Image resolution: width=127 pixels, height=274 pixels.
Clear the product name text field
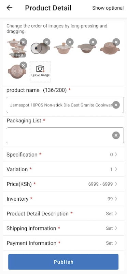[116, 105]
